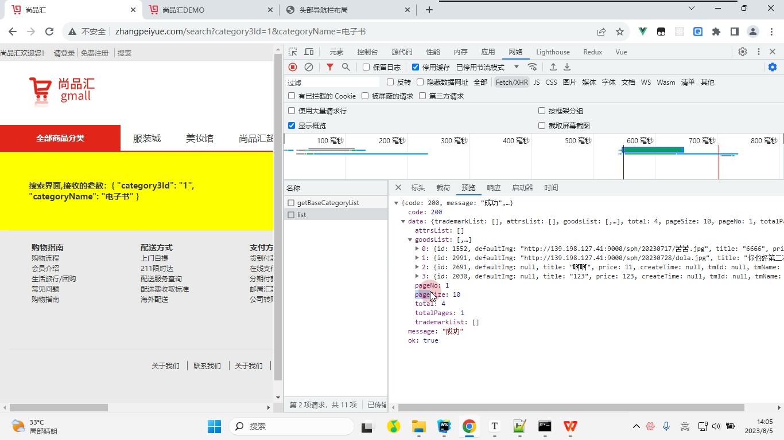Toggle the 反转 checkbox
The height and width of the screenshot is (440, 784).
click(x=390, y=82)
